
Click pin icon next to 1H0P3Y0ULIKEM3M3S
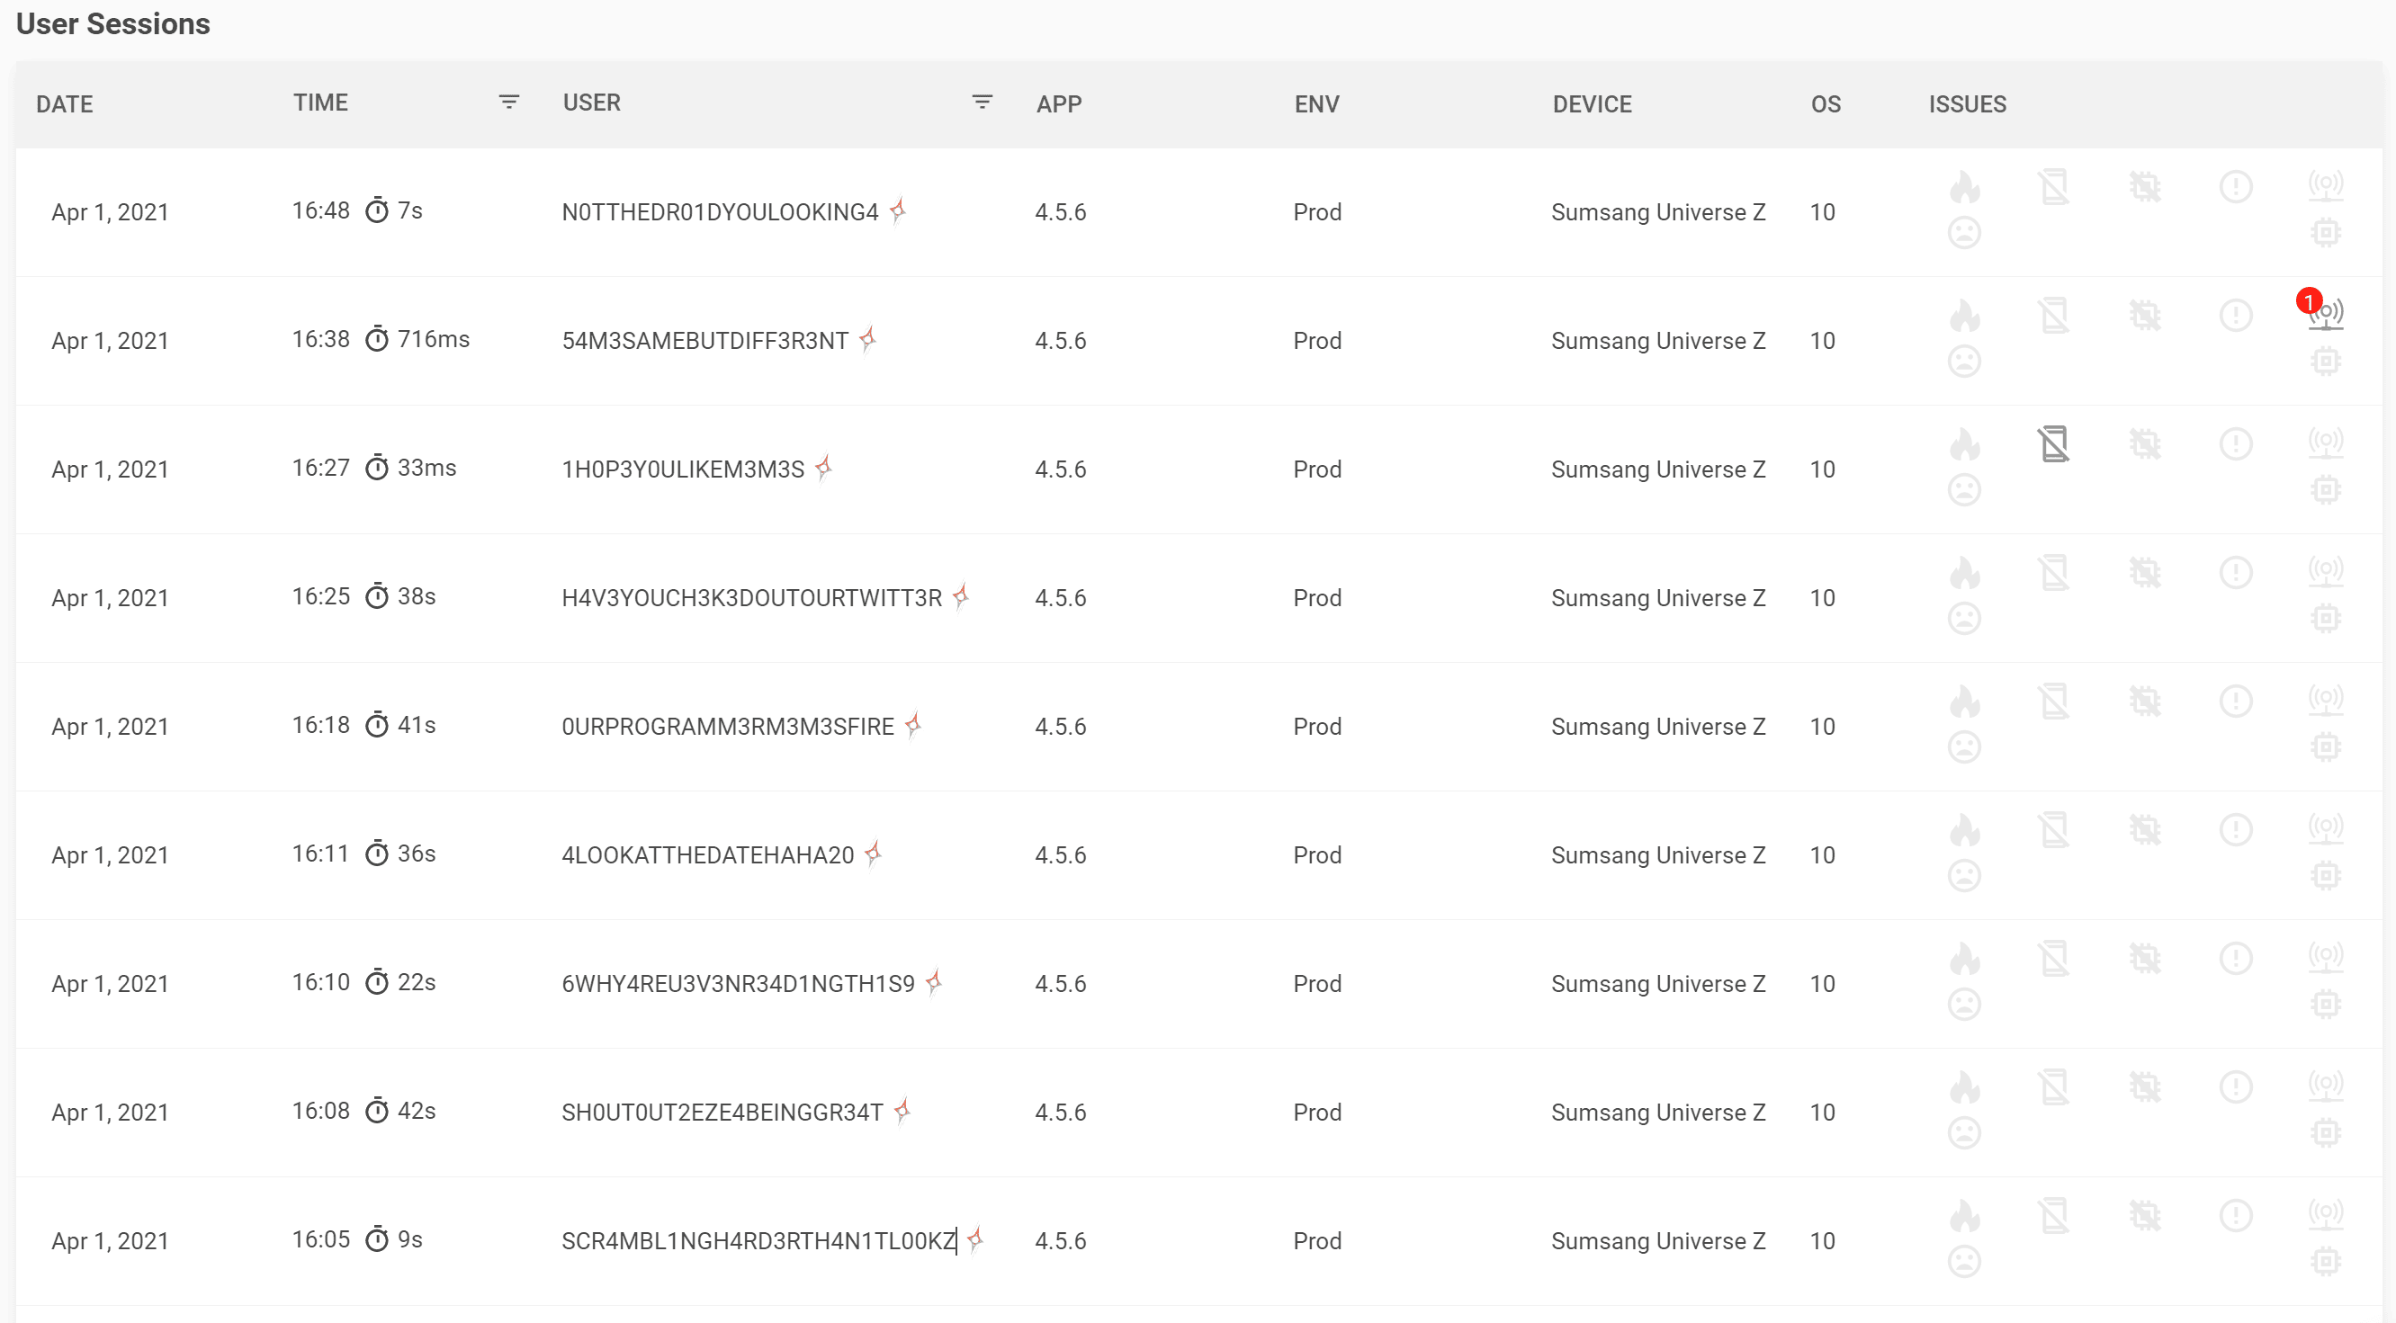(x=824, y=467)
